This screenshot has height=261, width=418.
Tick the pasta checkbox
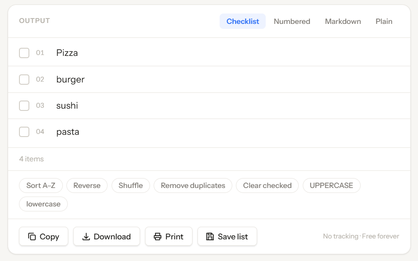tap(24, 132)
